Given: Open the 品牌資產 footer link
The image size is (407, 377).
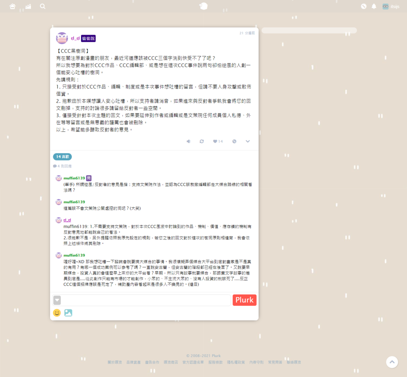Looking at the screenshot, I should [x=134, y=362].
